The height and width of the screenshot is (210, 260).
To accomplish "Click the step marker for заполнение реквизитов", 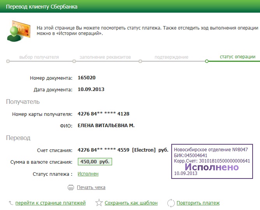I will click(x=74, y=61).
